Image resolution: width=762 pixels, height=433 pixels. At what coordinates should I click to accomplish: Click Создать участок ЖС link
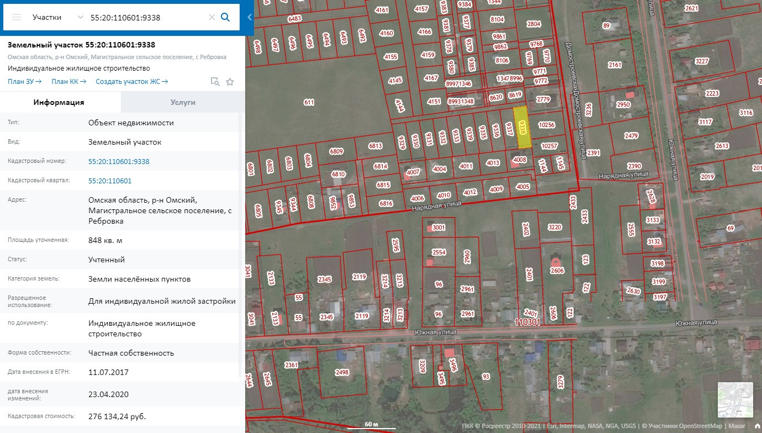coord(132,82)
